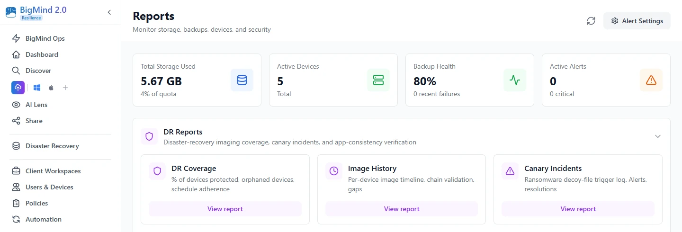This screenshot has width=682, height=232.
Task: Click the Policies clipboard icon
Action: click(x=16, y=203)
